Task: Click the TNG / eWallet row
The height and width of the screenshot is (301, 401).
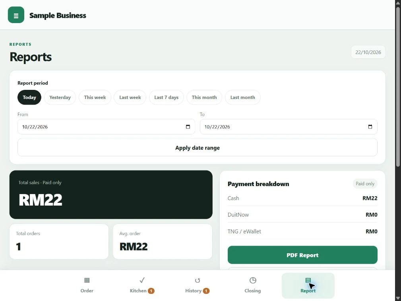Action: (x=302, y=231)
